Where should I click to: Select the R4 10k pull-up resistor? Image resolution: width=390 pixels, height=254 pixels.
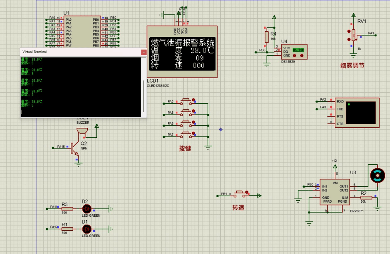pos(267,37)
